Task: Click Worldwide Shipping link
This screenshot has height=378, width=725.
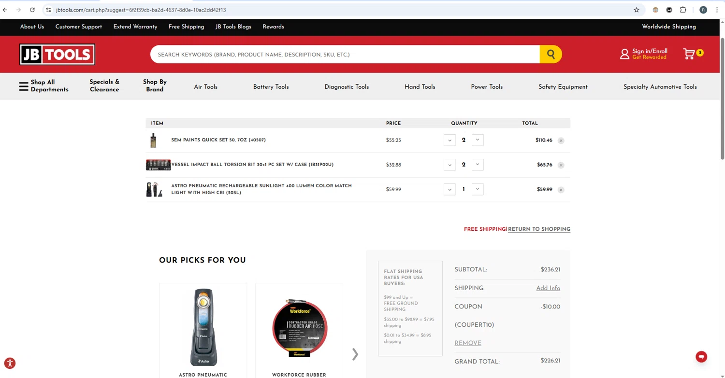Action: tap(669, 27)
